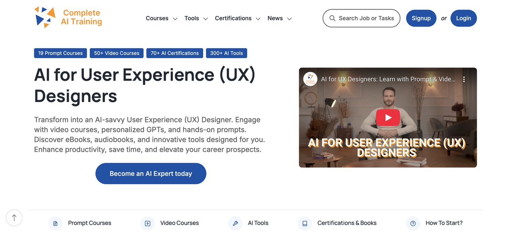Expand the Certifications dropdown chevron
The width and height of the screenshot is (511, 232).
(x=258, y=19)
